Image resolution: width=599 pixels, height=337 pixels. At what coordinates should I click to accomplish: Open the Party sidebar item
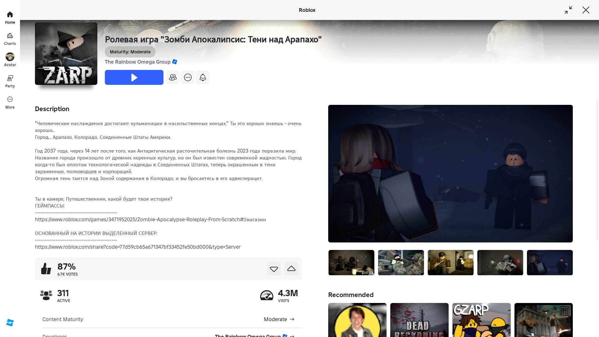[x=10, y=81]
